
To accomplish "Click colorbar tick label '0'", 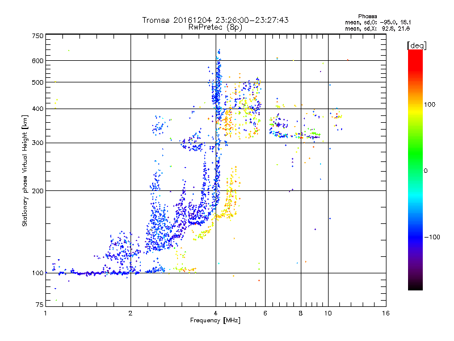I will click(426, 171).
